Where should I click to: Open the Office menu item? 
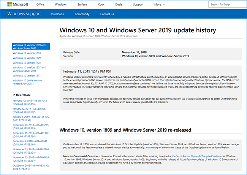tap(40, 5)
